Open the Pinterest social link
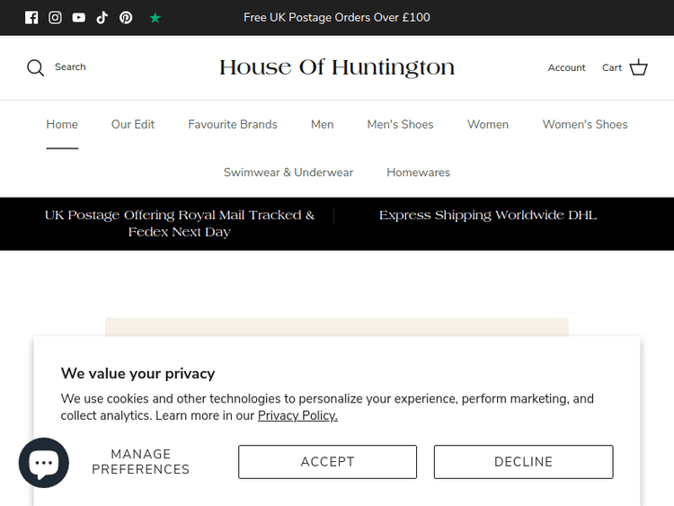674x506 pixels. tap(126, 18)
